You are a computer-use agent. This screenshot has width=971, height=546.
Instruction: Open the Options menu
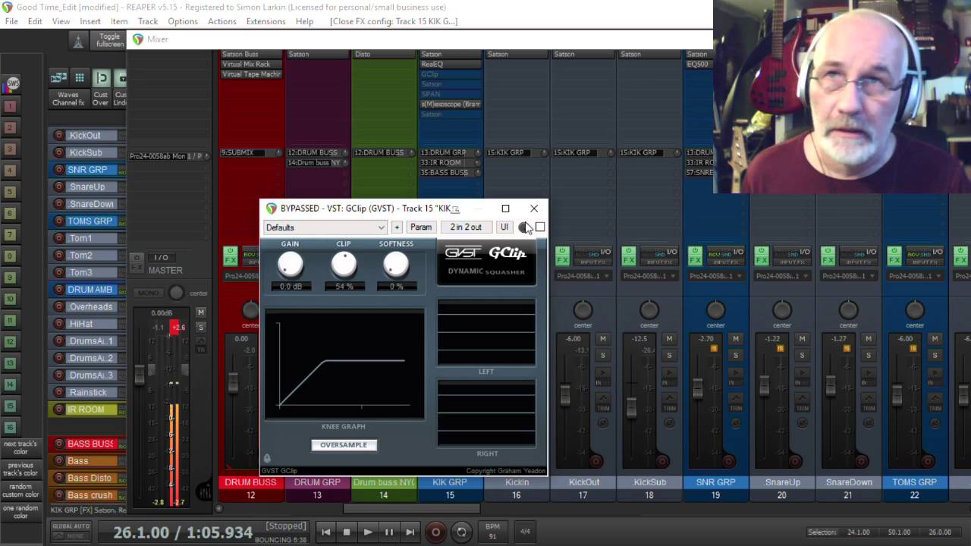(x=183, y=21)
